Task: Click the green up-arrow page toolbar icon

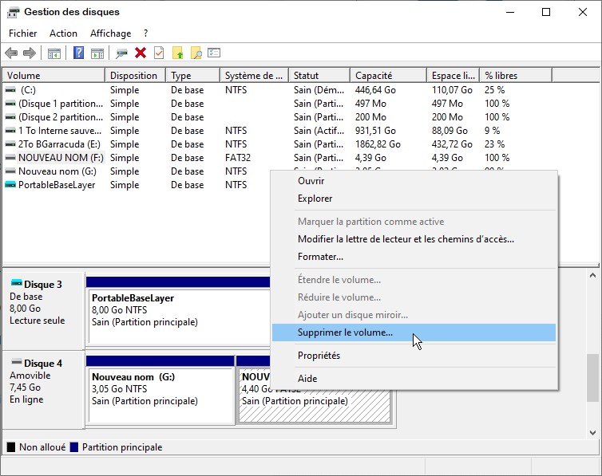Action: (177, 53)
